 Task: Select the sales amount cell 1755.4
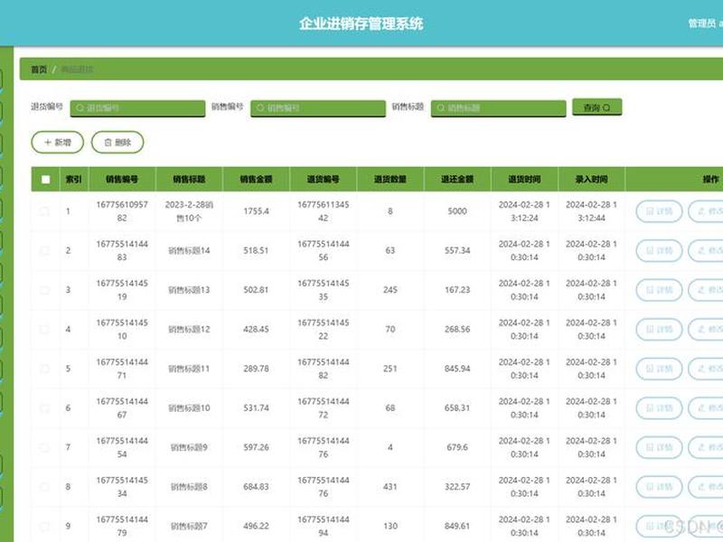click(256, 211)
